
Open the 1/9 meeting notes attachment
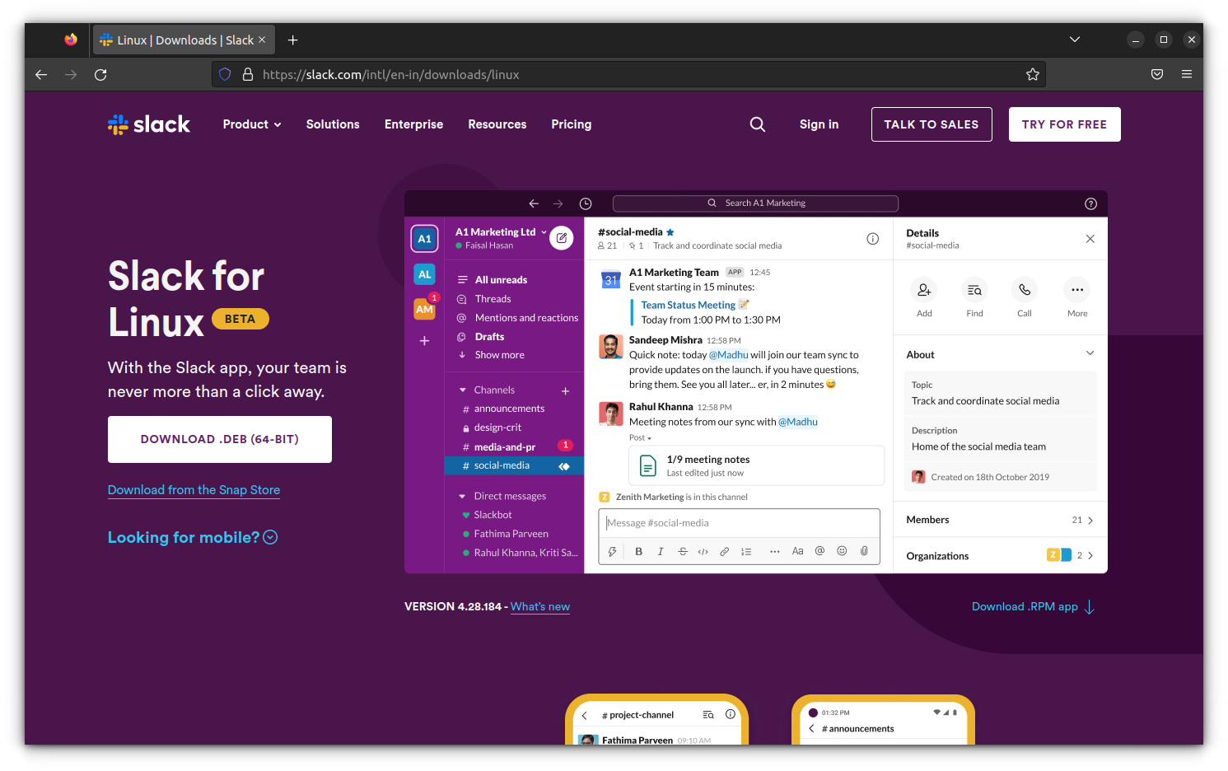[756, 466]
